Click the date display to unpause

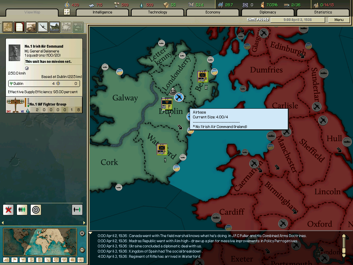tap(297, 20)
